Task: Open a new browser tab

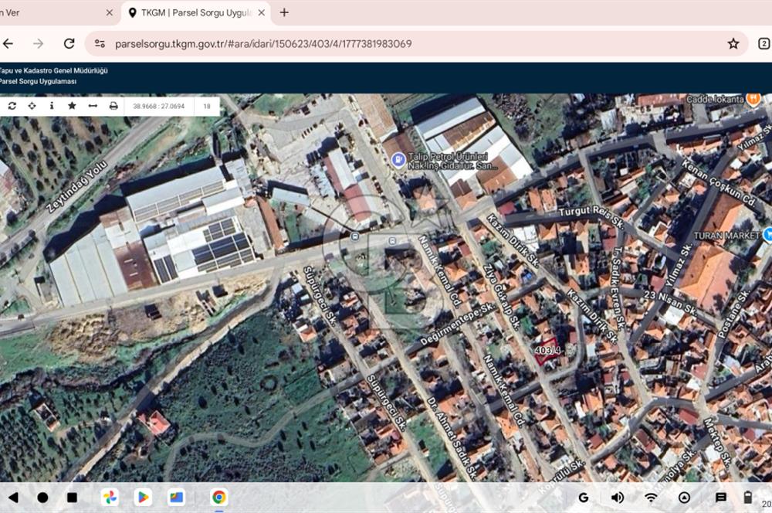Action: coord(284,12)
